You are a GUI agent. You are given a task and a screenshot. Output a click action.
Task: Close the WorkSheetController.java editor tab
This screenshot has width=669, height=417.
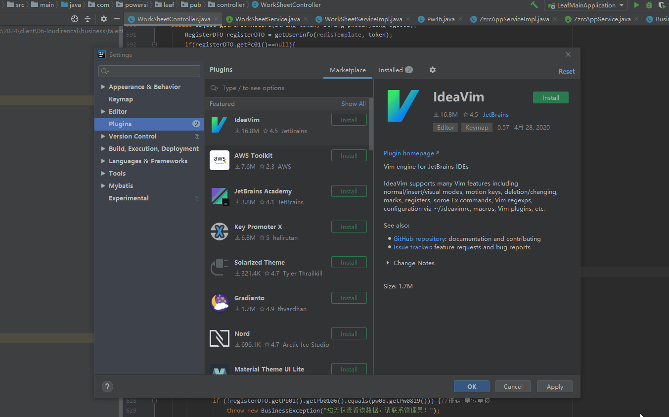tap(216, 19)
